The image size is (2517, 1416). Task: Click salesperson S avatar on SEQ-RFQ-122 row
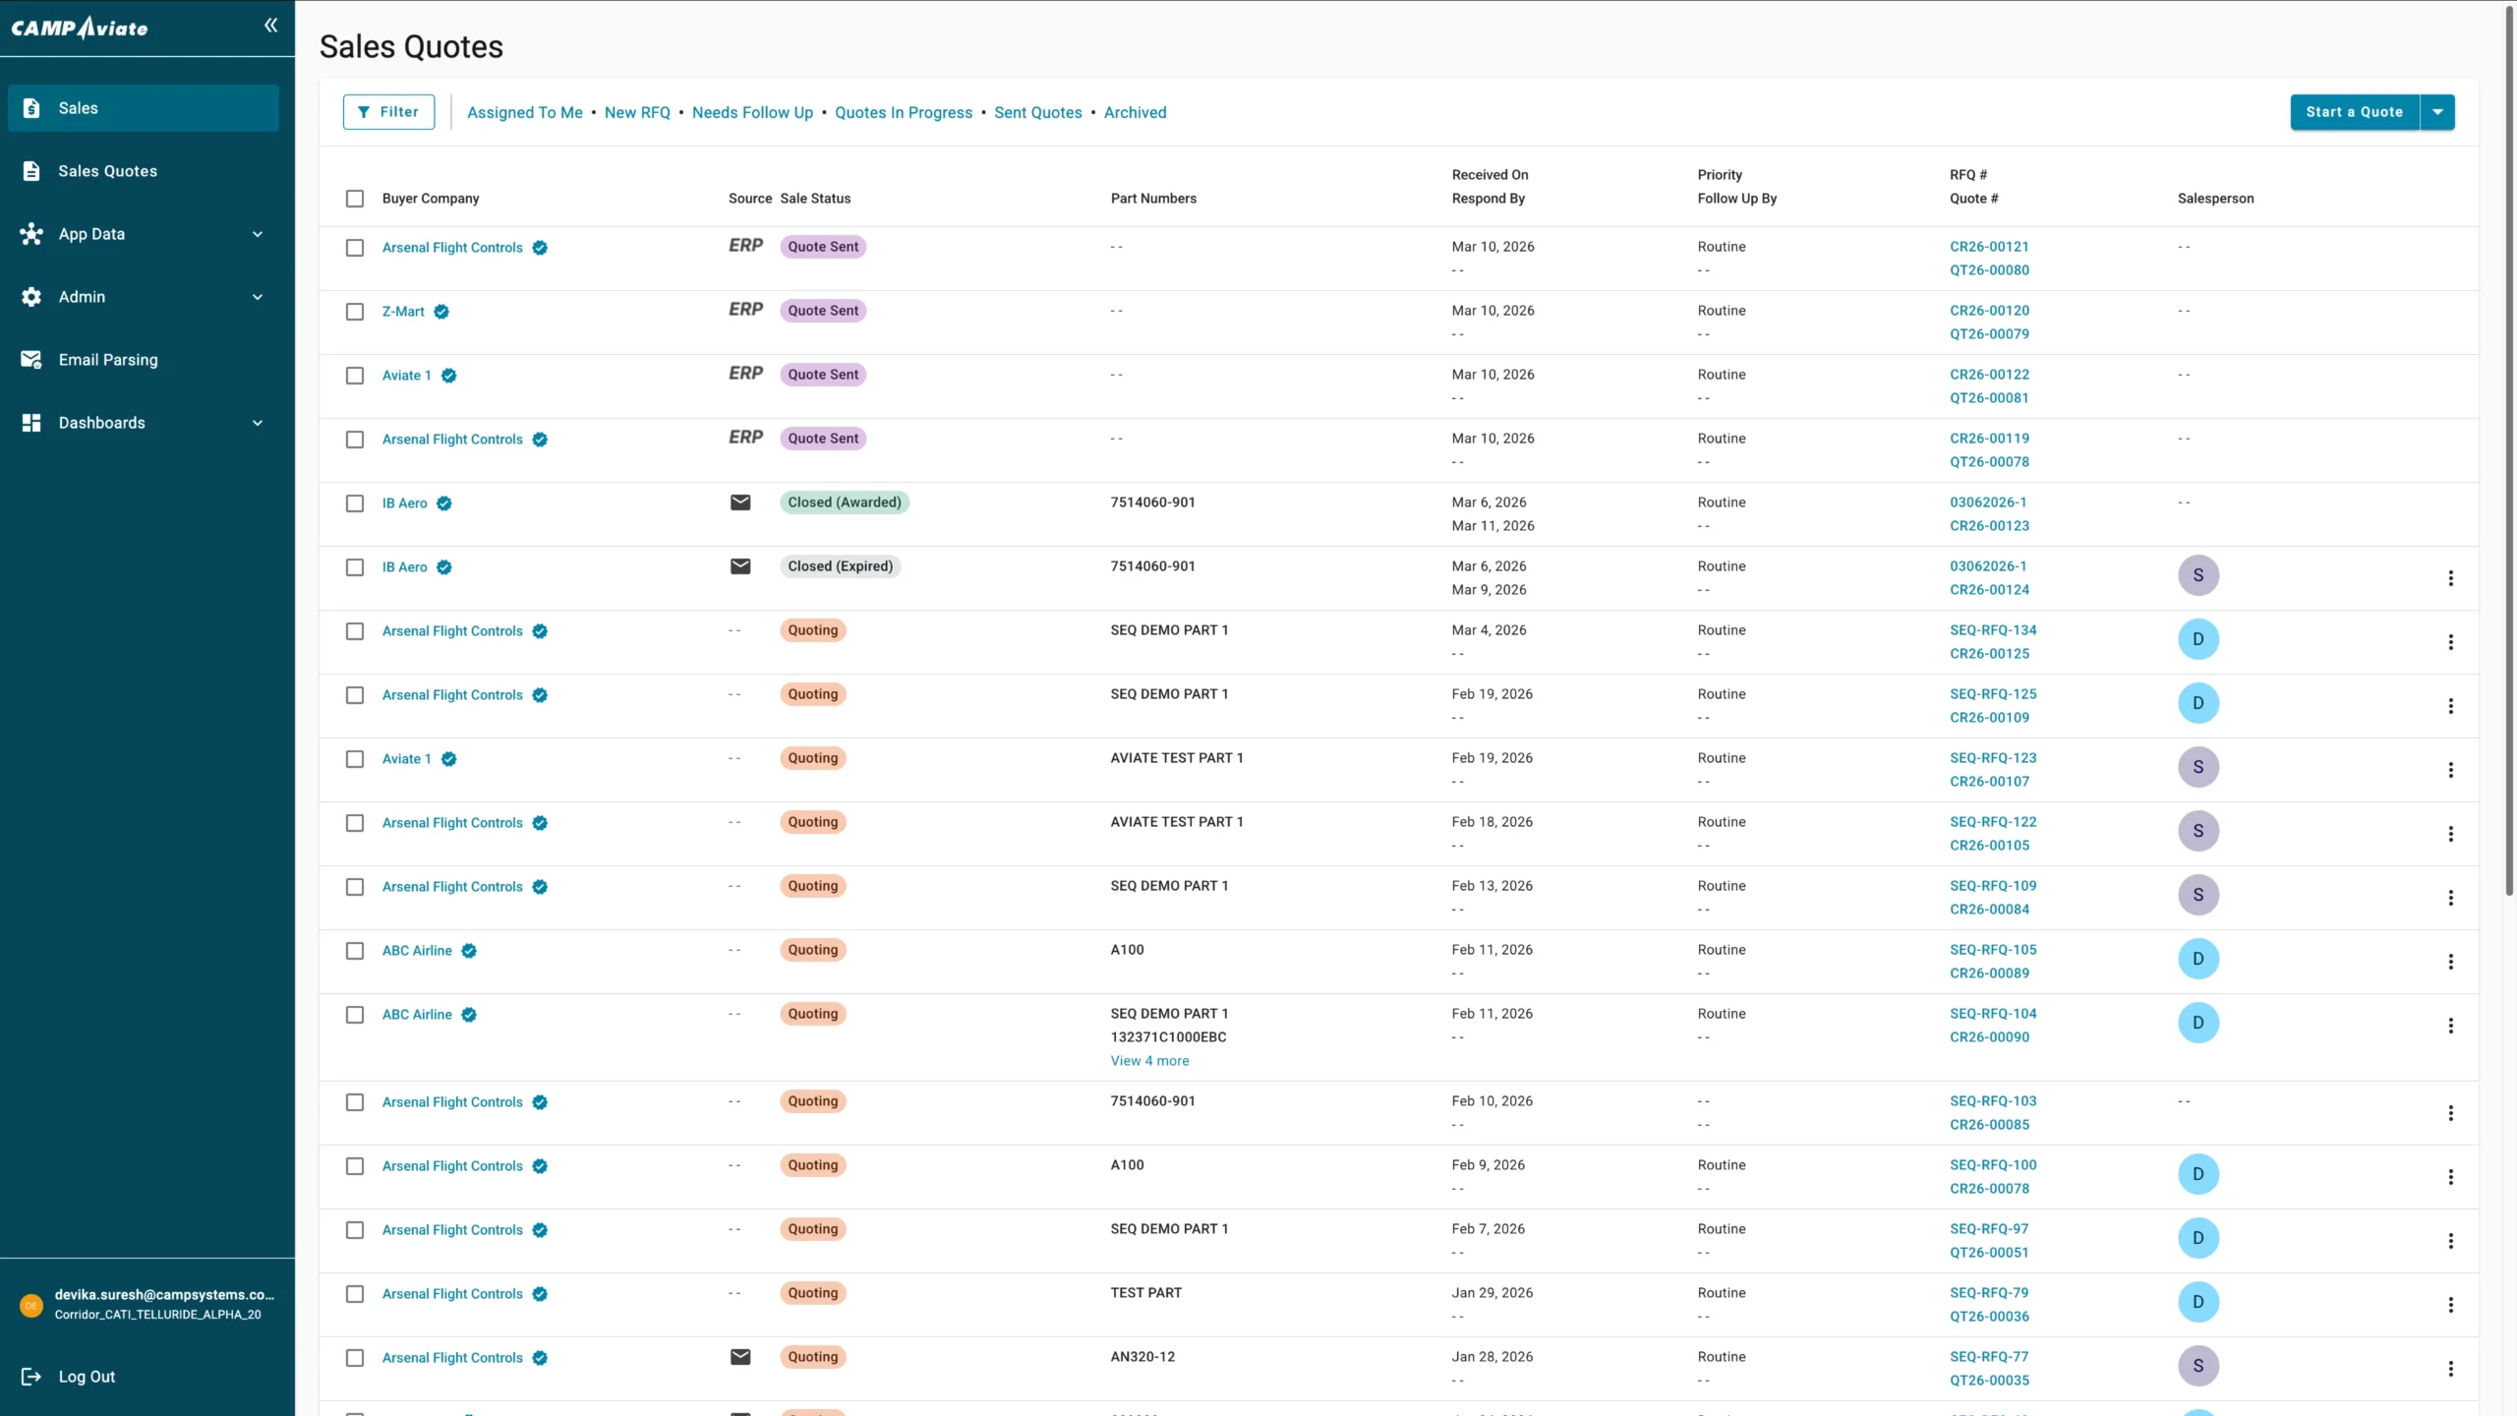(x=2198, y=831)
